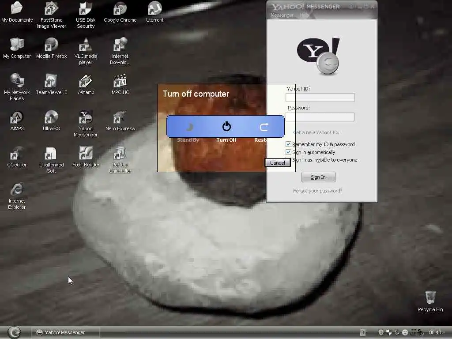The width and height of the screenshot is (452, 339).
Task: Launch Mozilla Firefox shortcut
Action: click(51, 48)
